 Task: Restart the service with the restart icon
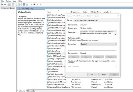pyautogui.click(x=40, y=4)
